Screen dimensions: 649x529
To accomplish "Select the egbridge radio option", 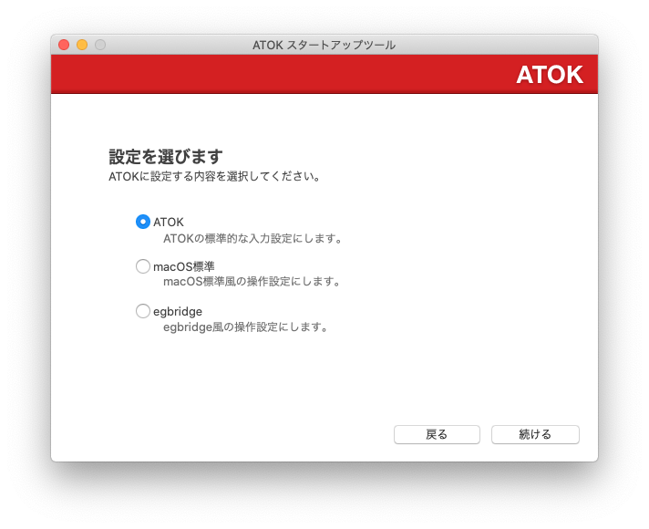I will (143, 311).
